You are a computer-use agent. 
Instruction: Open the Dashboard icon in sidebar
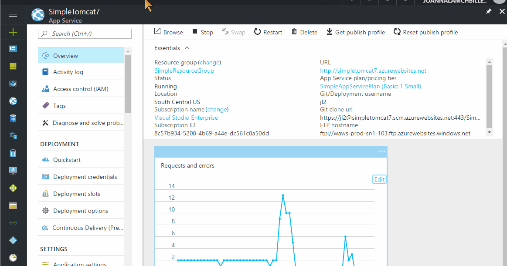coord(13,48)
